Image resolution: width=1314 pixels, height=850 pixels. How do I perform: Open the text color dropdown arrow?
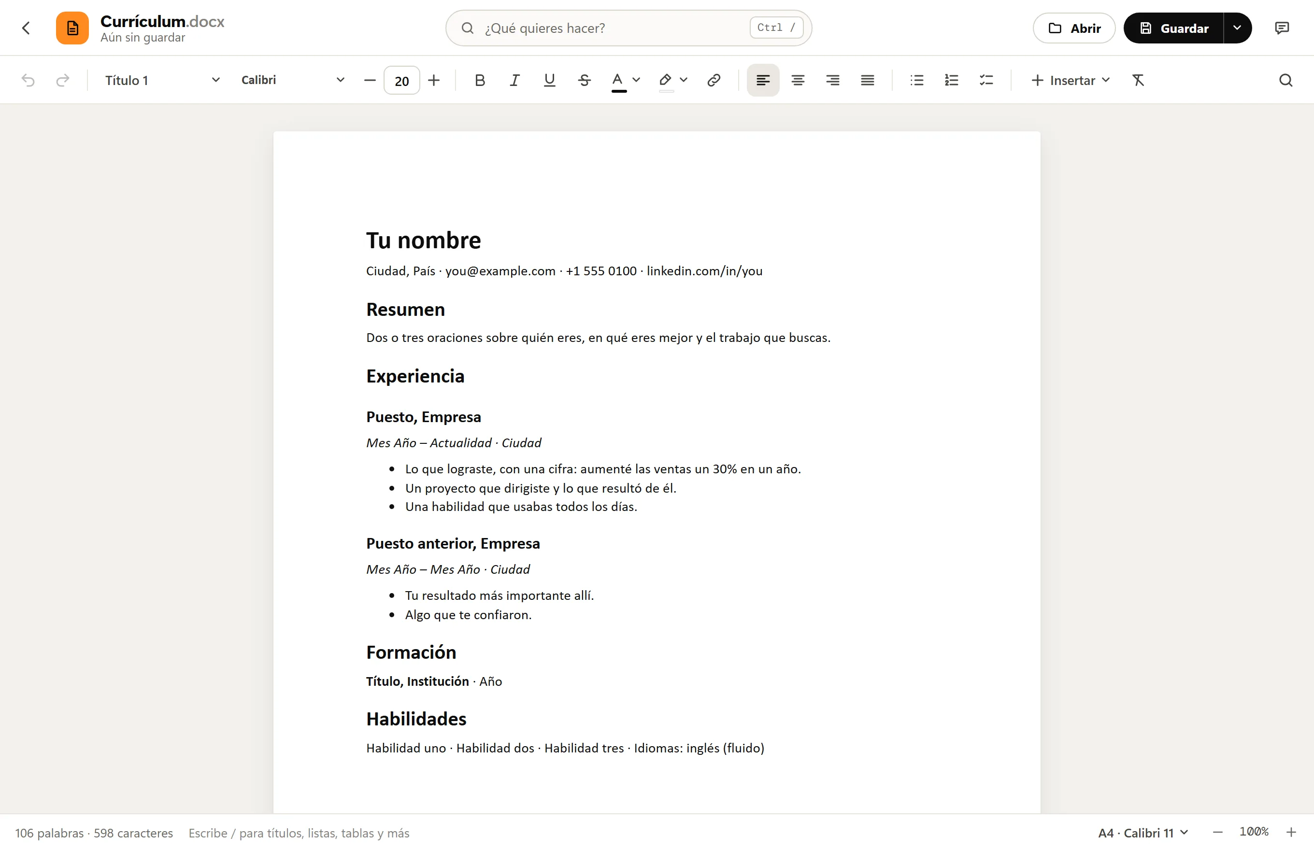point(636,80)
